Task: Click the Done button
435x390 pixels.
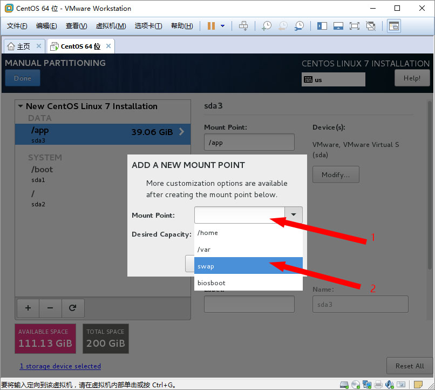Action: click(x=23, y=78)
